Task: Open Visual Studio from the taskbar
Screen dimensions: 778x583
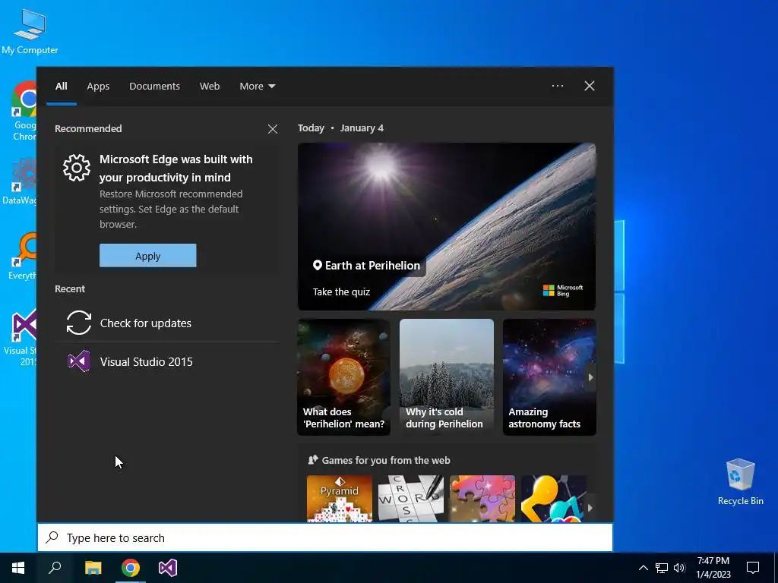Action: 168,568
